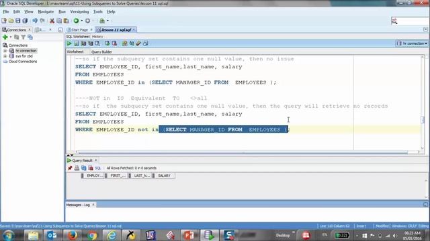430x241 pixels.
Task: Close the Start Page tab
Action: (x=91, y=29)
